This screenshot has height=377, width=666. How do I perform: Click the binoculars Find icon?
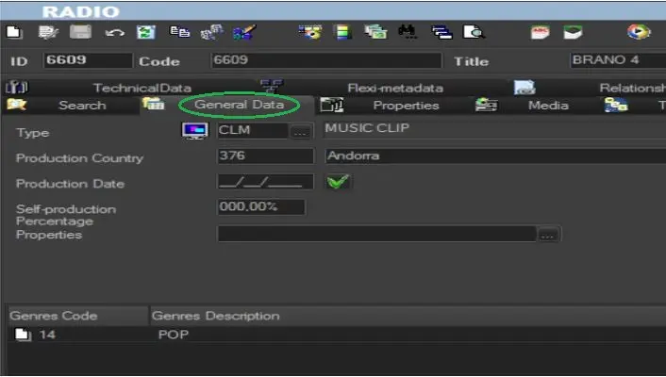click(409, 32)
